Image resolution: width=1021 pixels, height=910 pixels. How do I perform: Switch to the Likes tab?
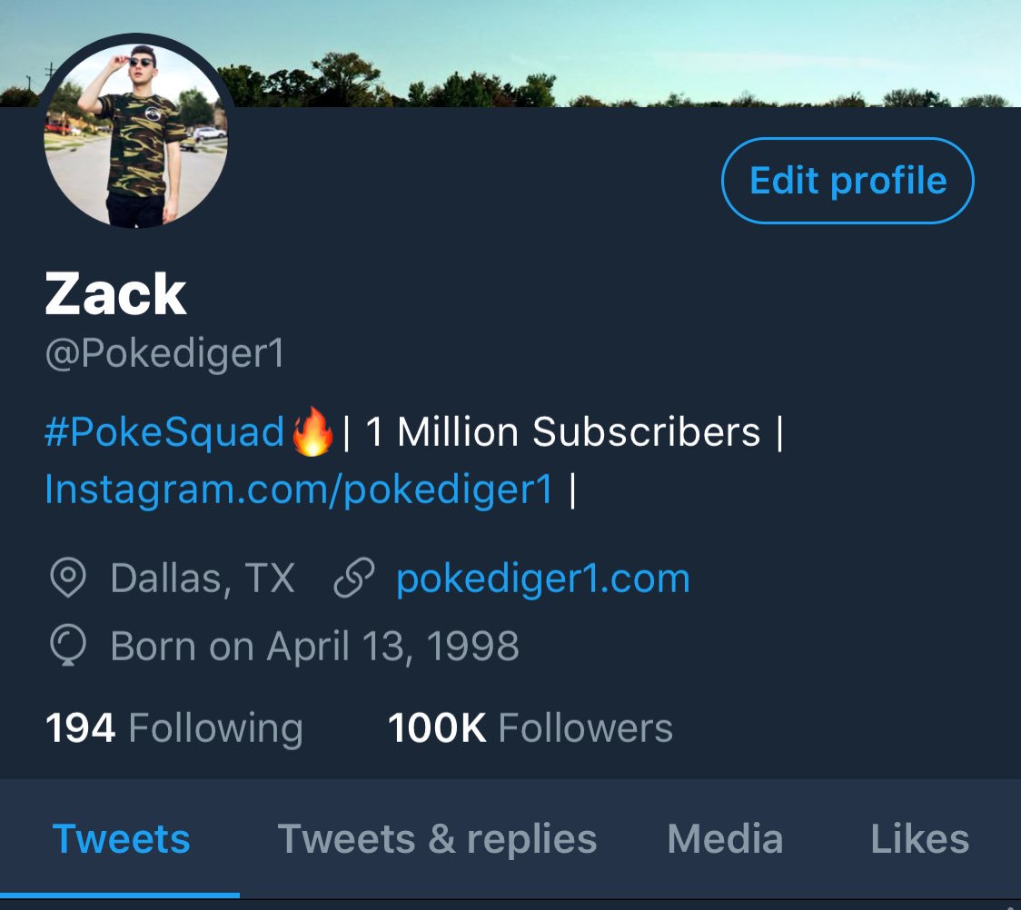tap(920, 838)
